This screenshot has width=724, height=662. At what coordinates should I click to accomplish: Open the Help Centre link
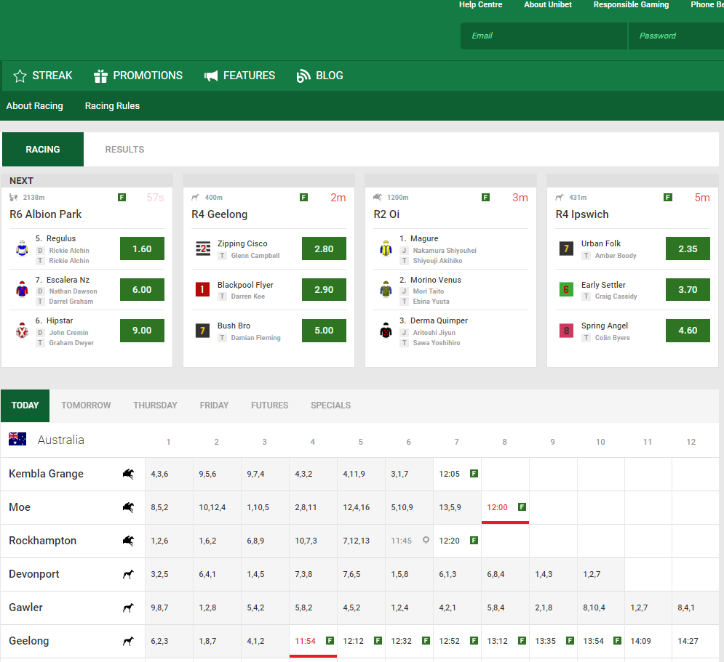480,4
